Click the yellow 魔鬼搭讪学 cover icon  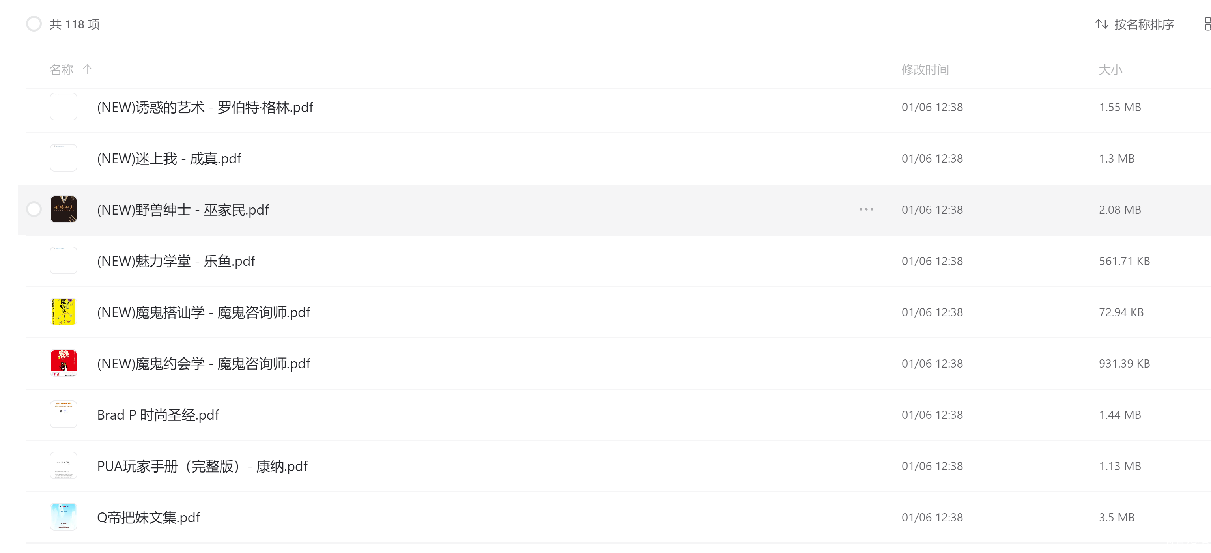(x=64, y=312)
